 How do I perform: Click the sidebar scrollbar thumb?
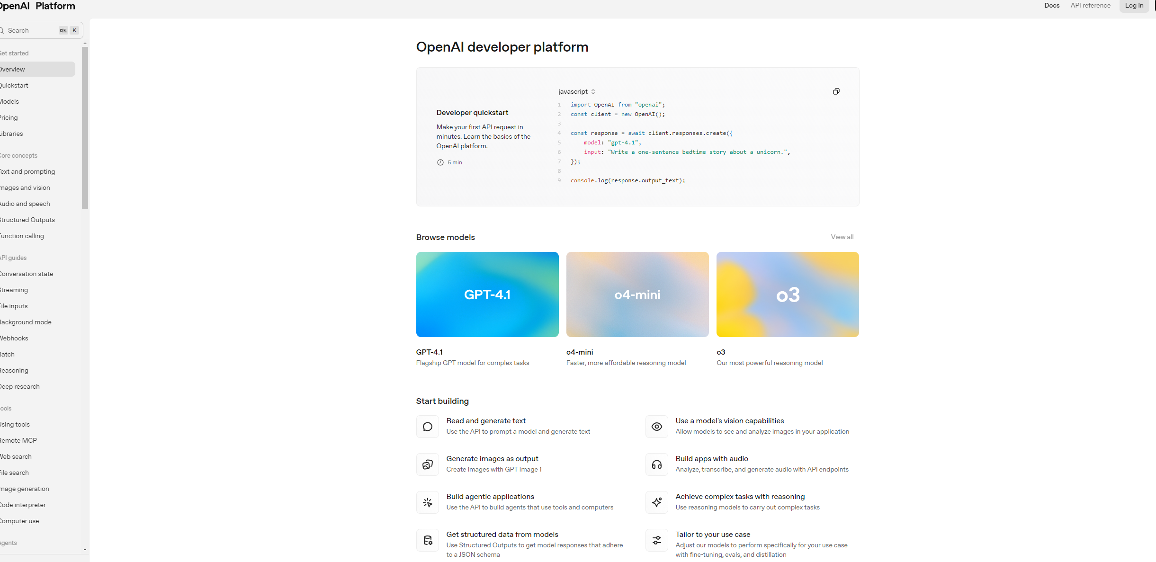pyautogui.click(x=85, y=128)
